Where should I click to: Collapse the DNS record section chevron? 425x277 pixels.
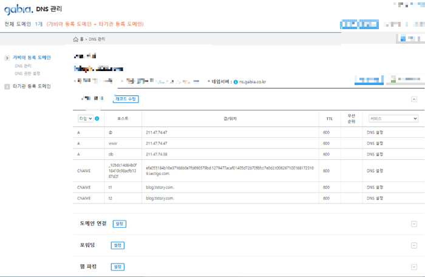click(414, 99)
